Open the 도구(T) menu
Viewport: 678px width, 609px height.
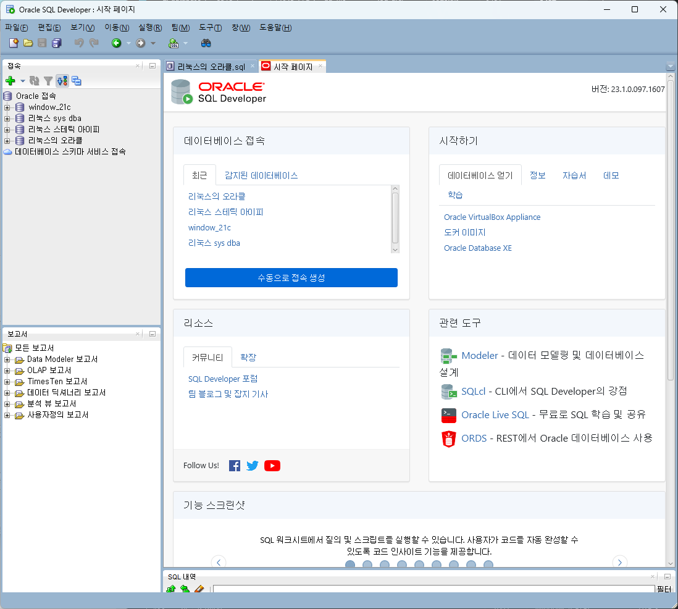click(210, 28)
